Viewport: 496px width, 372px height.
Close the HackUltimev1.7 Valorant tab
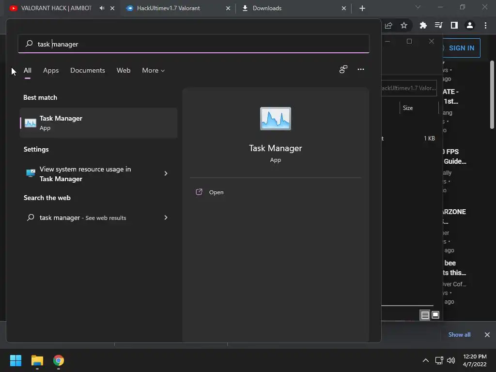(228, 8)
